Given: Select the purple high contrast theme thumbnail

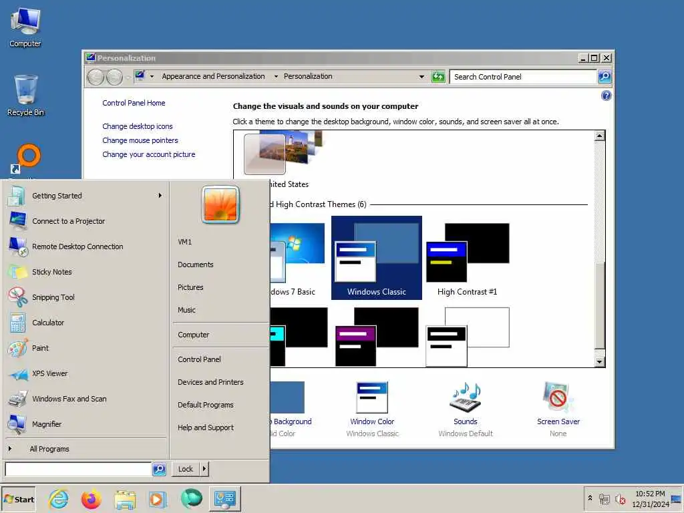Looking at the screenshot, I should 377,337.
